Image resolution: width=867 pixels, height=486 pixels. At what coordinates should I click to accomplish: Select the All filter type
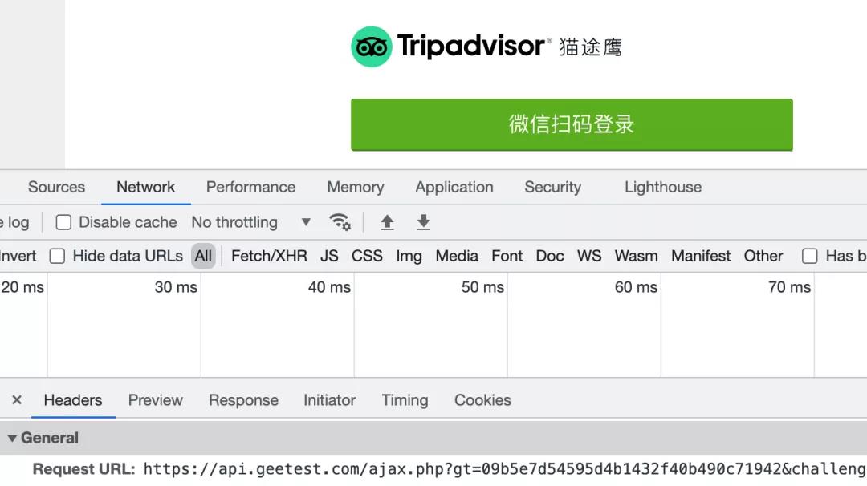pos(203,256)
